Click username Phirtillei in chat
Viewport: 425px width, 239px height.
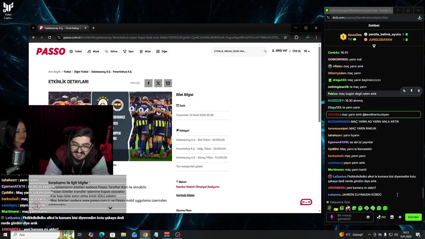coord(334,115)
